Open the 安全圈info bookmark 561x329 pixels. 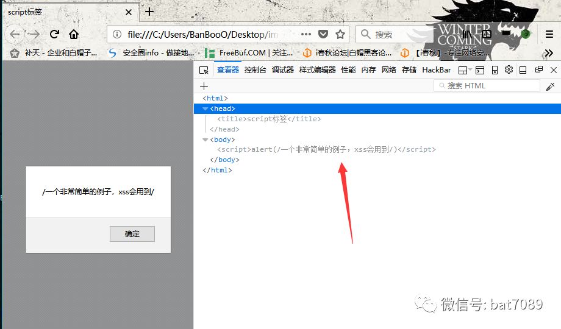(152, 53)
